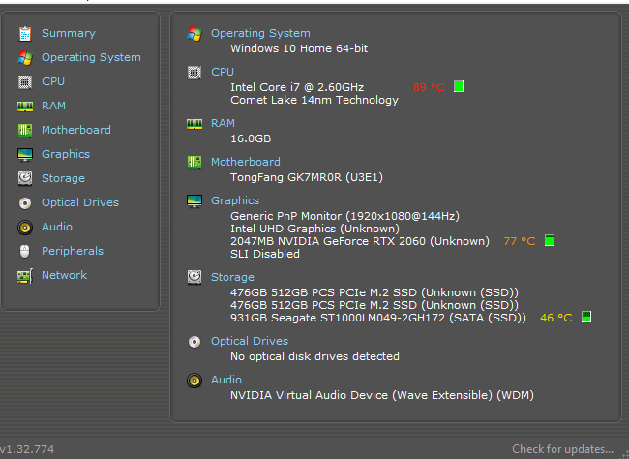Click first 512GB PCS PCIe M.2 SSD line

[x=374, y=292]
